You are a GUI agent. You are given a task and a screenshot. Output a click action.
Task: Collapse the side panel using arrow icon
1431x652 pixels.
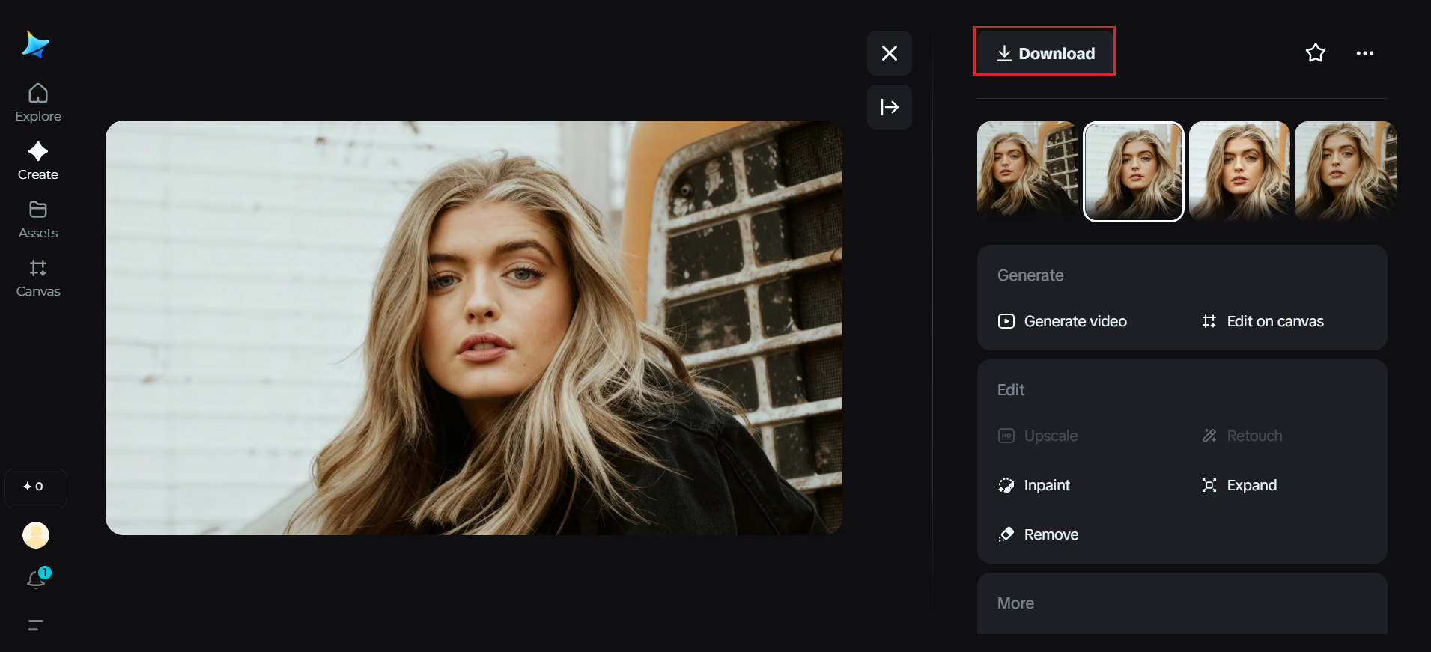(889, 107)
